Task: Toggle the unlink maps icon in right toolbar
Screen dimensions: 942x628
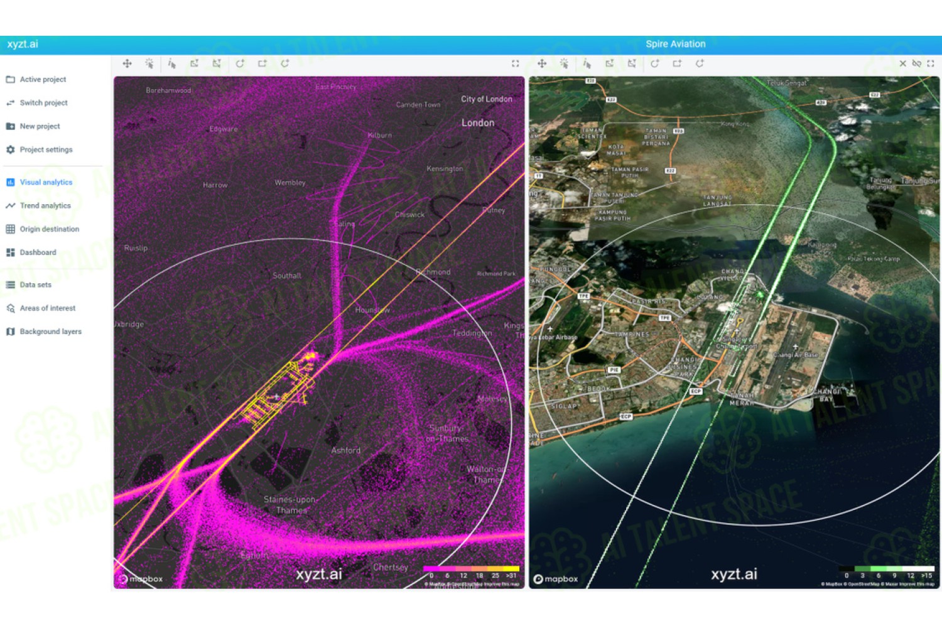Action: click(x=917, y=63)
